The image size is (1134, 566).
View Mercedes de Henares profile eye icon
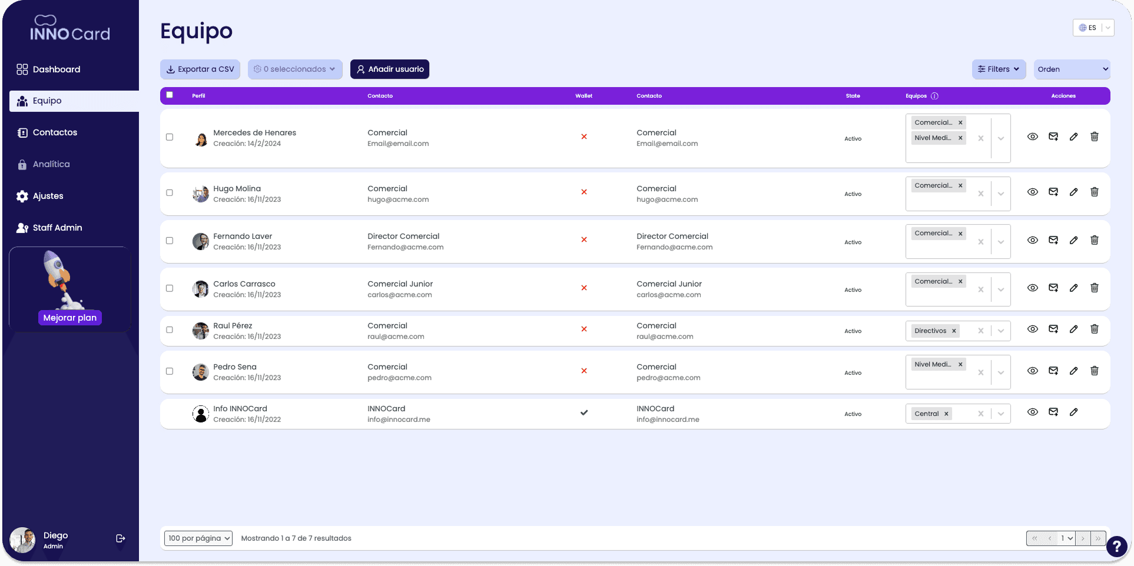(1033, 136)
